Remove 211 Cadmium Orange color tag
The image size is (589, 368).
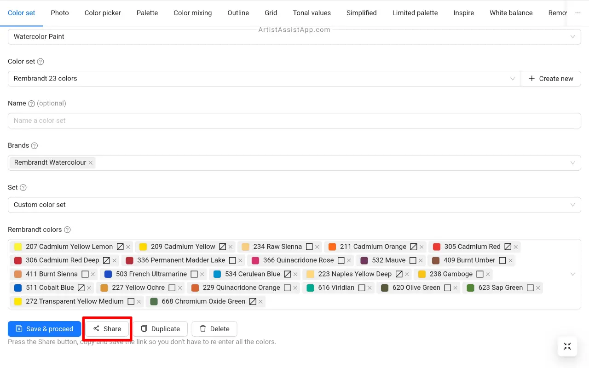pyautogui.click(x=422, y=247)
